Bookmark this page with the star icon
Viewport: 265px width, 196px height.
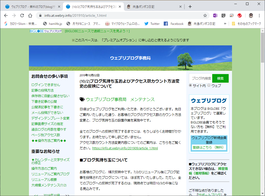[205, 15]
